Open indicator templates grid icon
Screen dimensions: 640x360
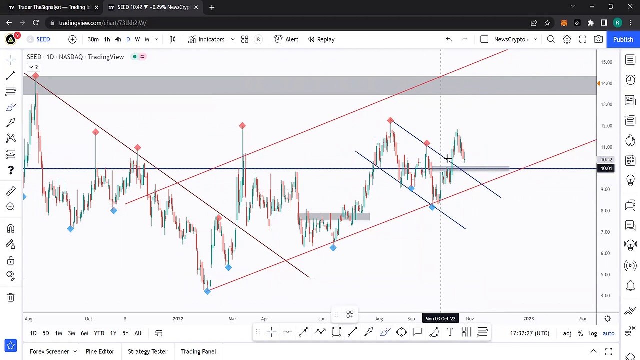click(x=245, y=39)
